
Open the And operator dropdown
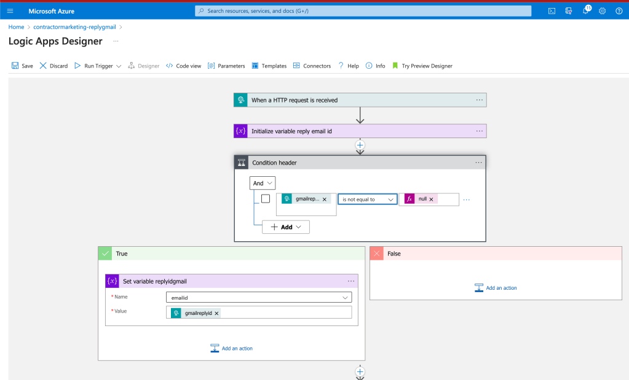pos(263,183)
